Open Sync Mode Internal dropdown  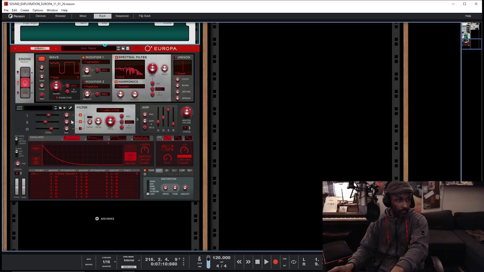131,260
